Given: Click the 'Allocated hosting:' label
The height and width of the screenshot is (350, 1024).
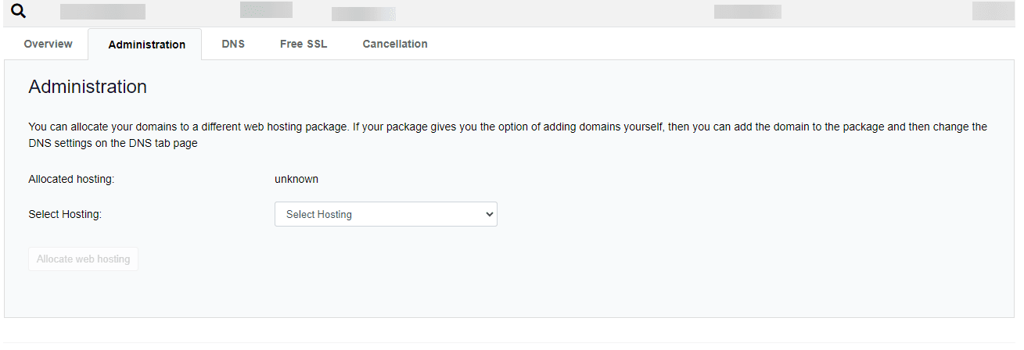Looking at the screenshot, I should [71, 179].
